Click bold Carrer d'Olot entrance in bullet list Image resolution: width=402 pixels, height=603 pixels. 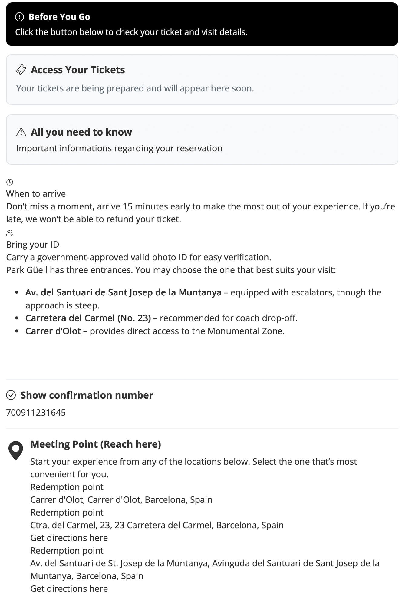53,331
